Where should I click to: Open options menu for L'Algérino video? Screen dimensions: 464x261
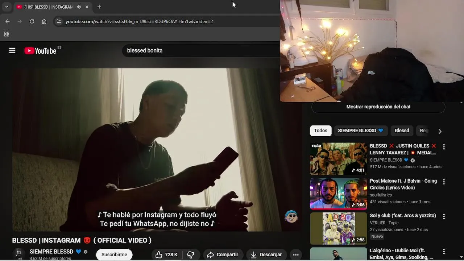click(x=444, y=251)
